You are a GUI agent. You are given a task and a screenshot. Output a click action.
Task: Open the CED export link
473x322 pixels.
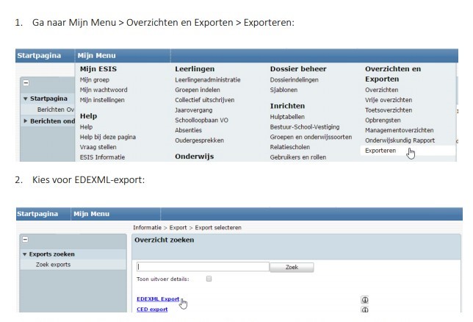coord(152,310)
